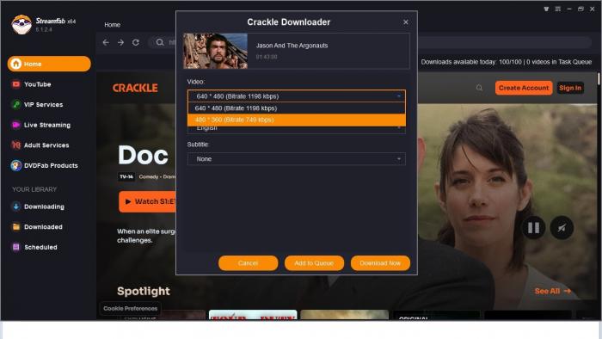Click the page vertical scrollbar
602x339 pixels.
click(599, 79)
